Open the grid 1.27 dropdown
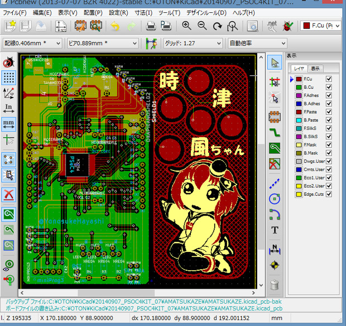Viewport: 346px width, 326px height. (x=193, y=43)
